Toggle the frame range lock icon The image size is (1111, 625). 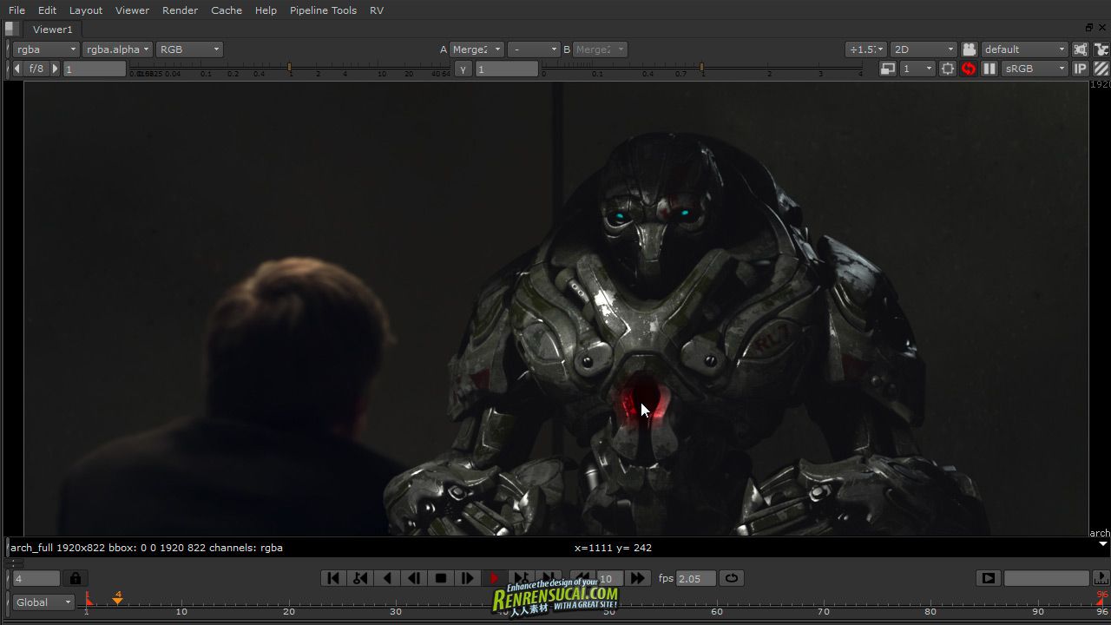(75, 578)
